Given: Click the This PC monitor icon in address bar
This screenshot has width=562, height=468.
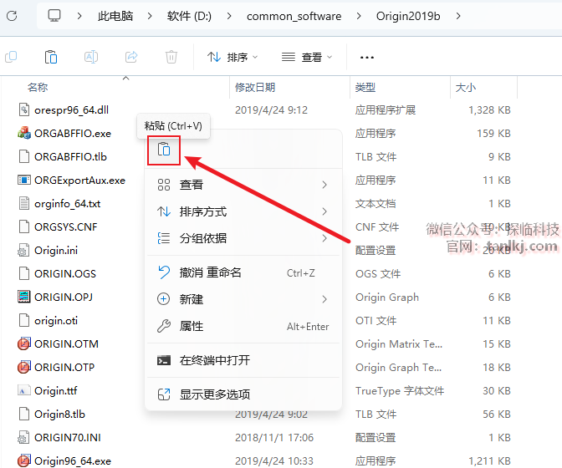Looking at the screenshot, I should pyautogui.click(x=55, y=16).
